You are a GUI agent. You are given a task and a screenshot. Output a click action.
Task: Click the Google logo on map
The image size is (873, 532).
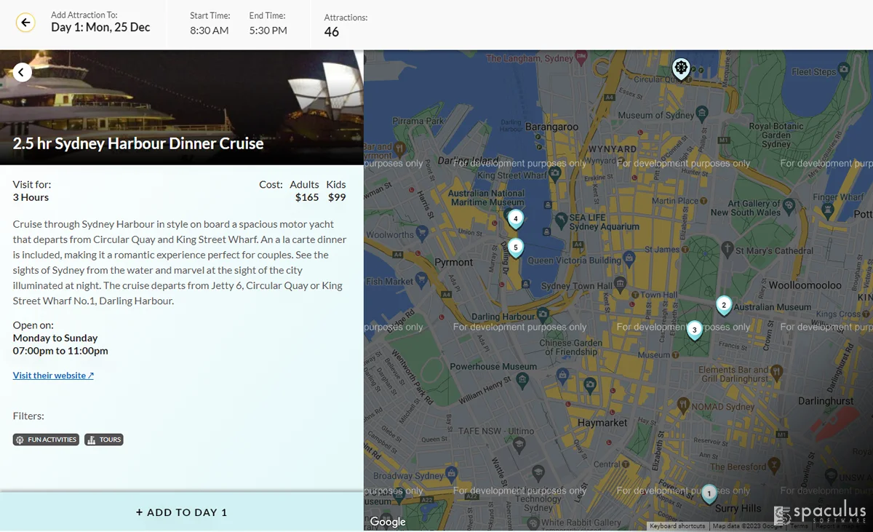pyautogui.click(x=388, y=522)
